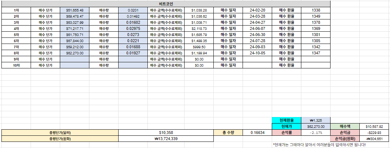Select purchase amount $1,199.94
390x148 pixels.
point(199,53)
